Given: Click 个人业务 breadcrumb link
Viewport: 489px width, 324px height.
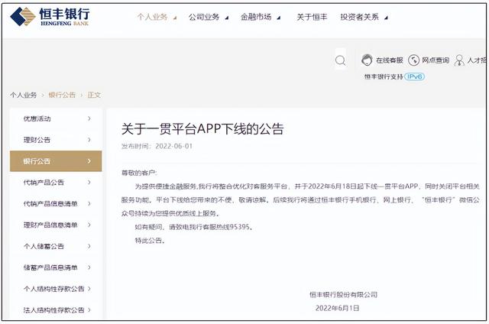Looking at the screenshot, I should 23,95.
